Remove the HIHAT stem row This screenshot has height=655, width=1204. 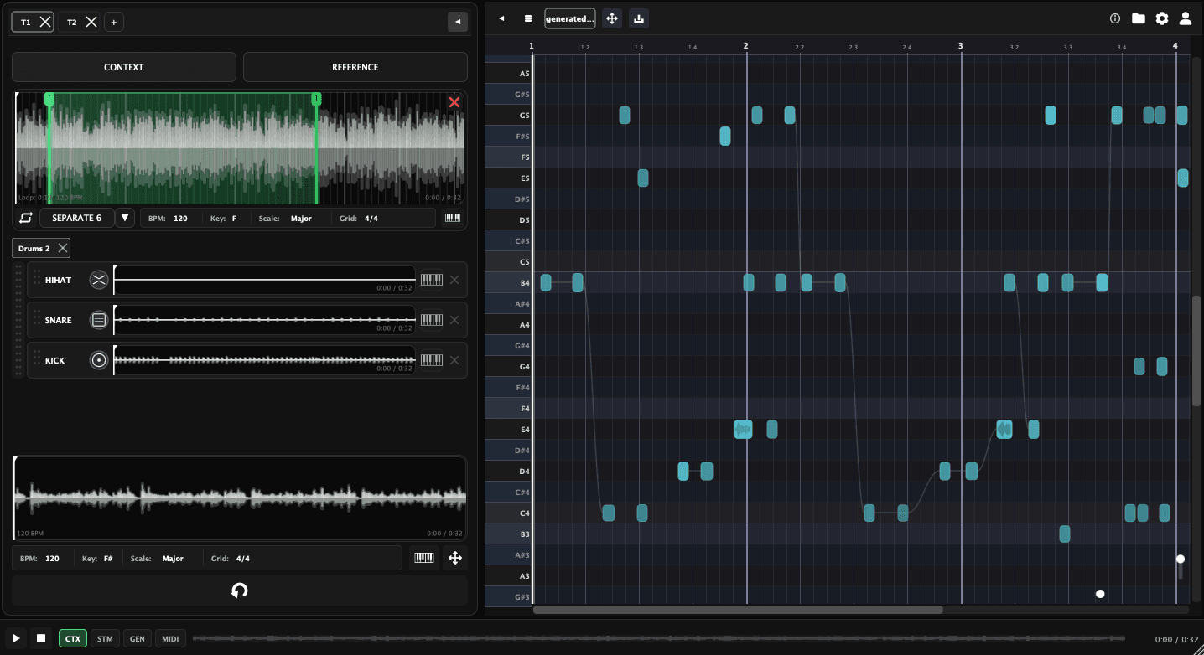point(454,280)
